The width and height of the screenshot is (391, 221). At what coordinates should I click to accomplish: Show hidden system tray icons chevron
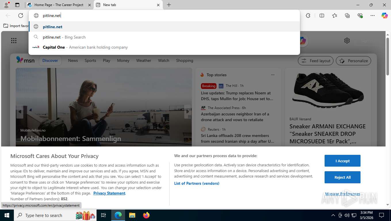333,215
